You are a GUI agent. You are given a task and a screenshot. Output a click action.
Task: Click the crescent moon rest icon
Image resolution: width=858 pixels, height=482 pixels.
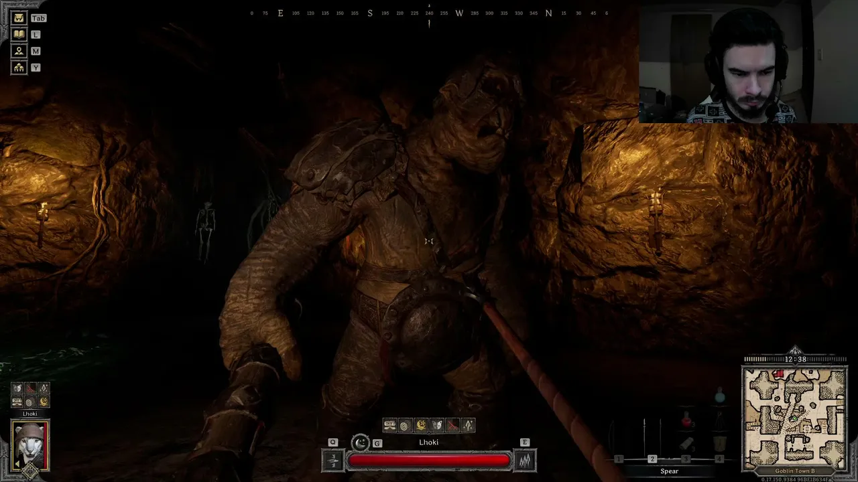[x=361, y=443]
